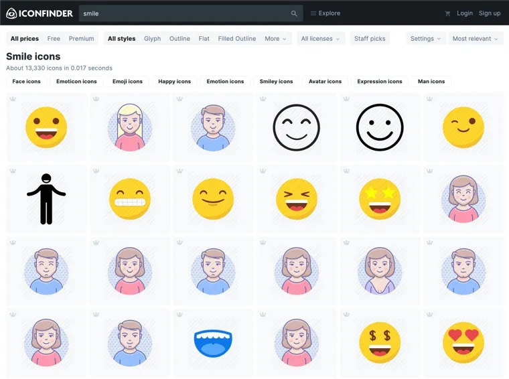Open Emotion icons tag

225,82
